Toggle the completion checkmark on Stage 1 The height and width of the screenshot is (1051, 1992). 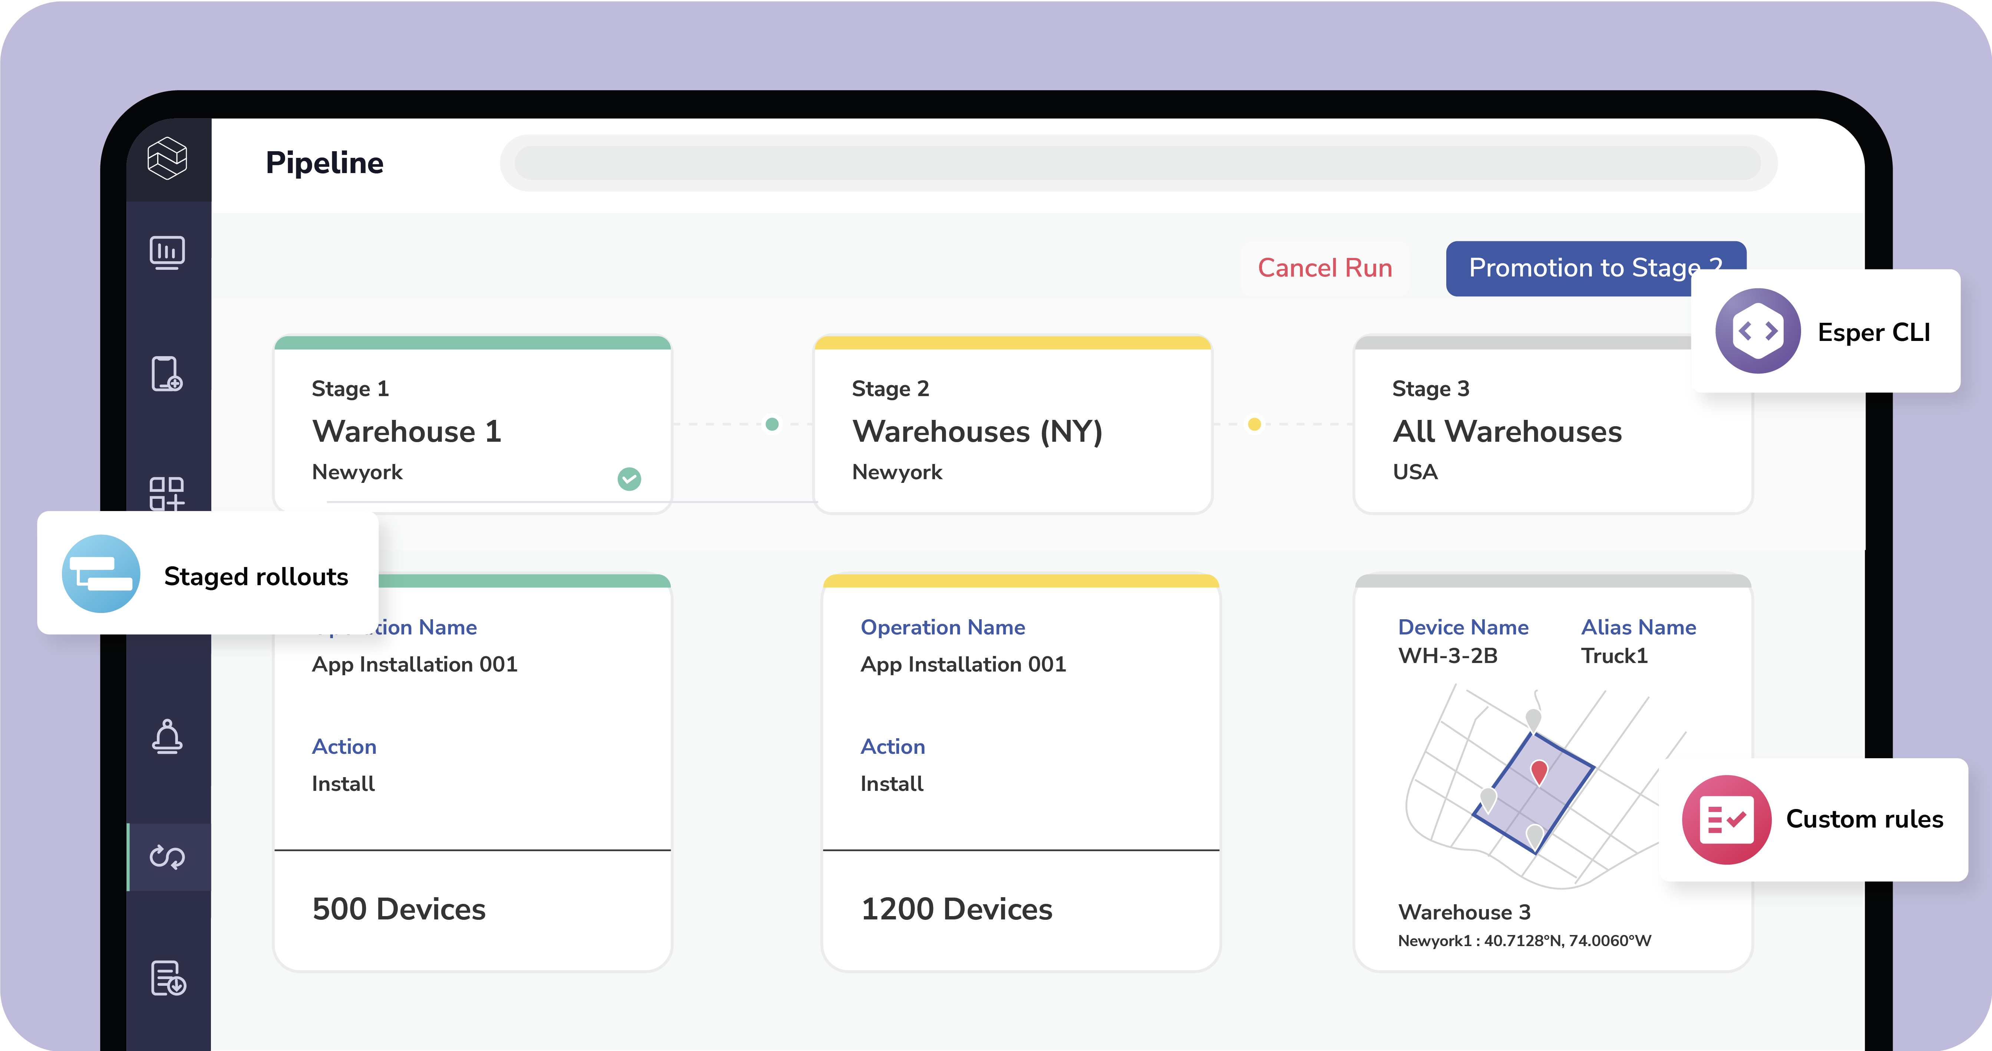tap(629, 478)
